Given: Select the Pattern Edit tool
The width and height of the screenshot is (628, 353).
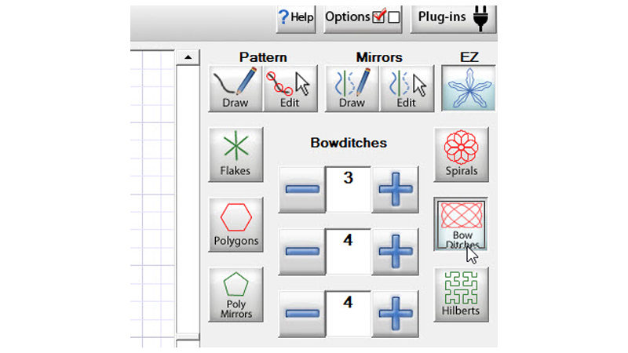Looking at the screenshot, I should (x=288, y=88).
